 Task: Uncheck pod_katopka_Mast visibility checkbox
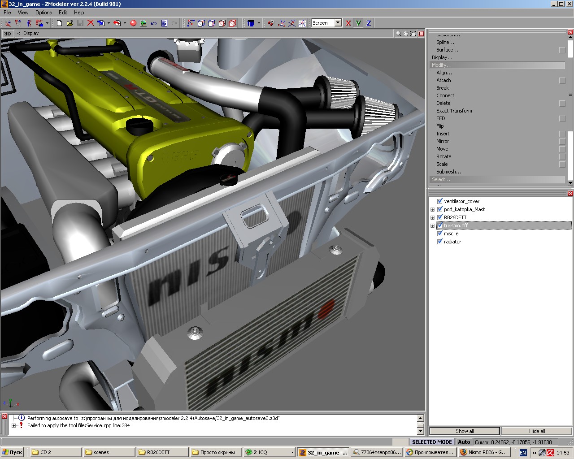pos(440,209)
